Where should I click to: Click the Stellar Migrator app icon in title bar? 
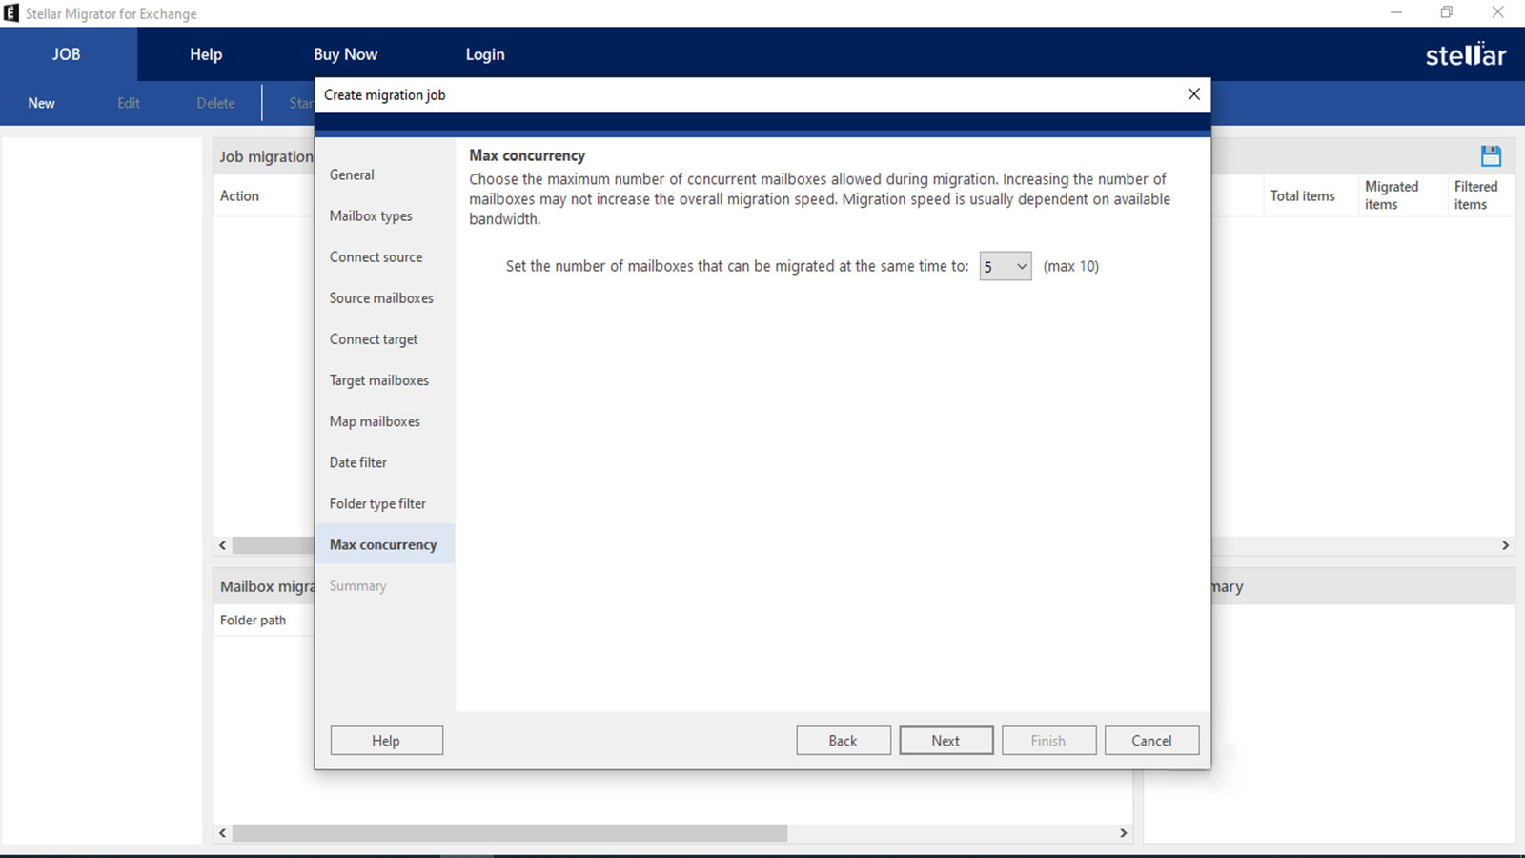(x=11, y=13)
